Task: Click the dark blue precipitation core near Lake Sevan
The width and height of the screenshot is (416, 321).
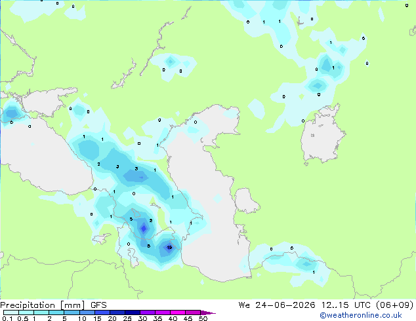Action: pyautogui.click(x=144, y=228)
